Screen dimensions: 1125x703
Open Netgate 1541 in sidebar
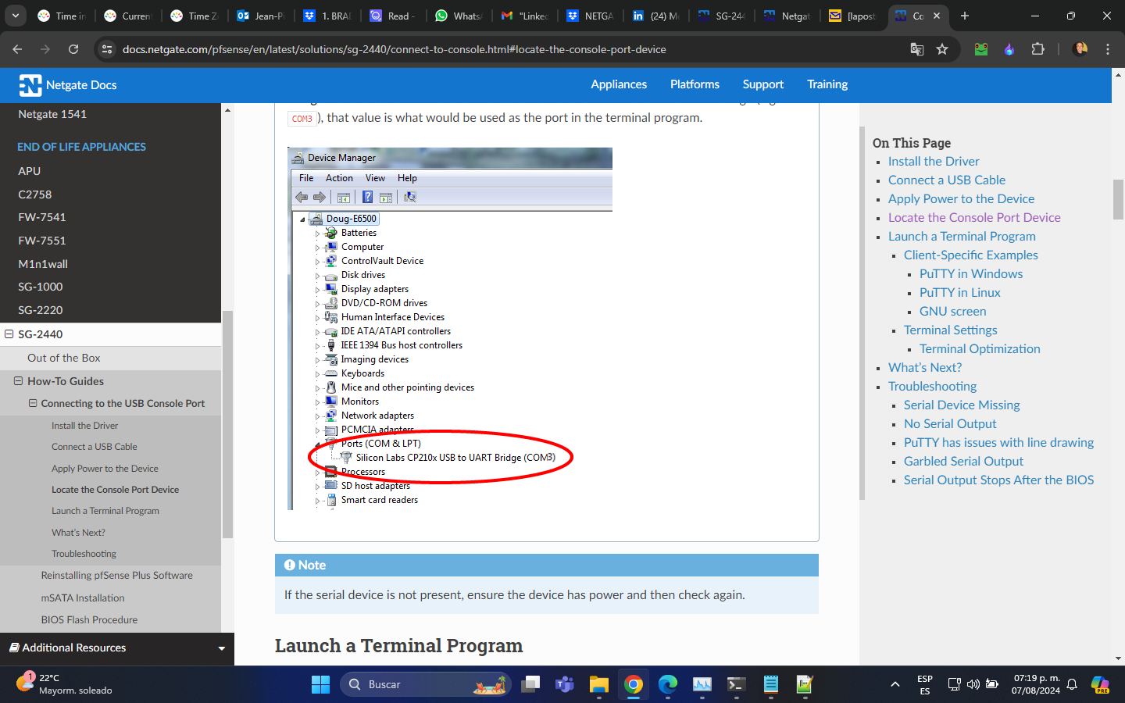click(52, 114)
